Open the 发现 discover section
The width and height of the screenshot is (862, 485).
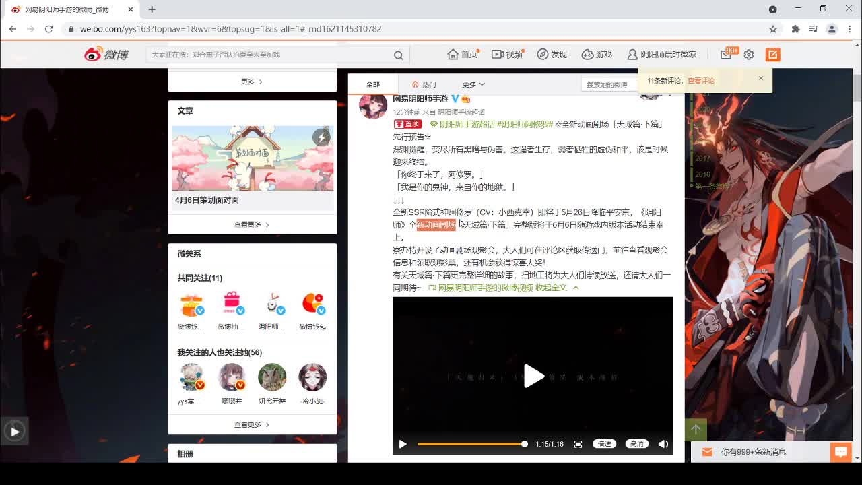pos(552,55)
